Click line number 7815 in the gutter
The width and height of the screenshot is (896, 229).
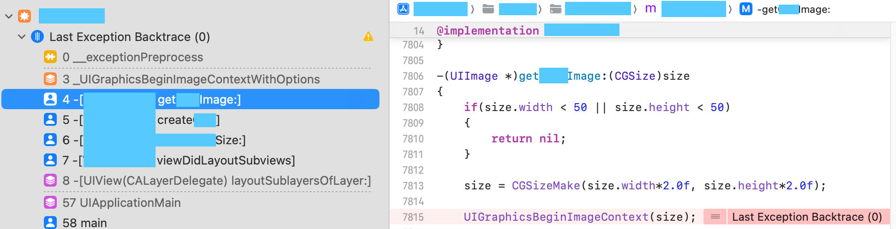coord(413,217)
